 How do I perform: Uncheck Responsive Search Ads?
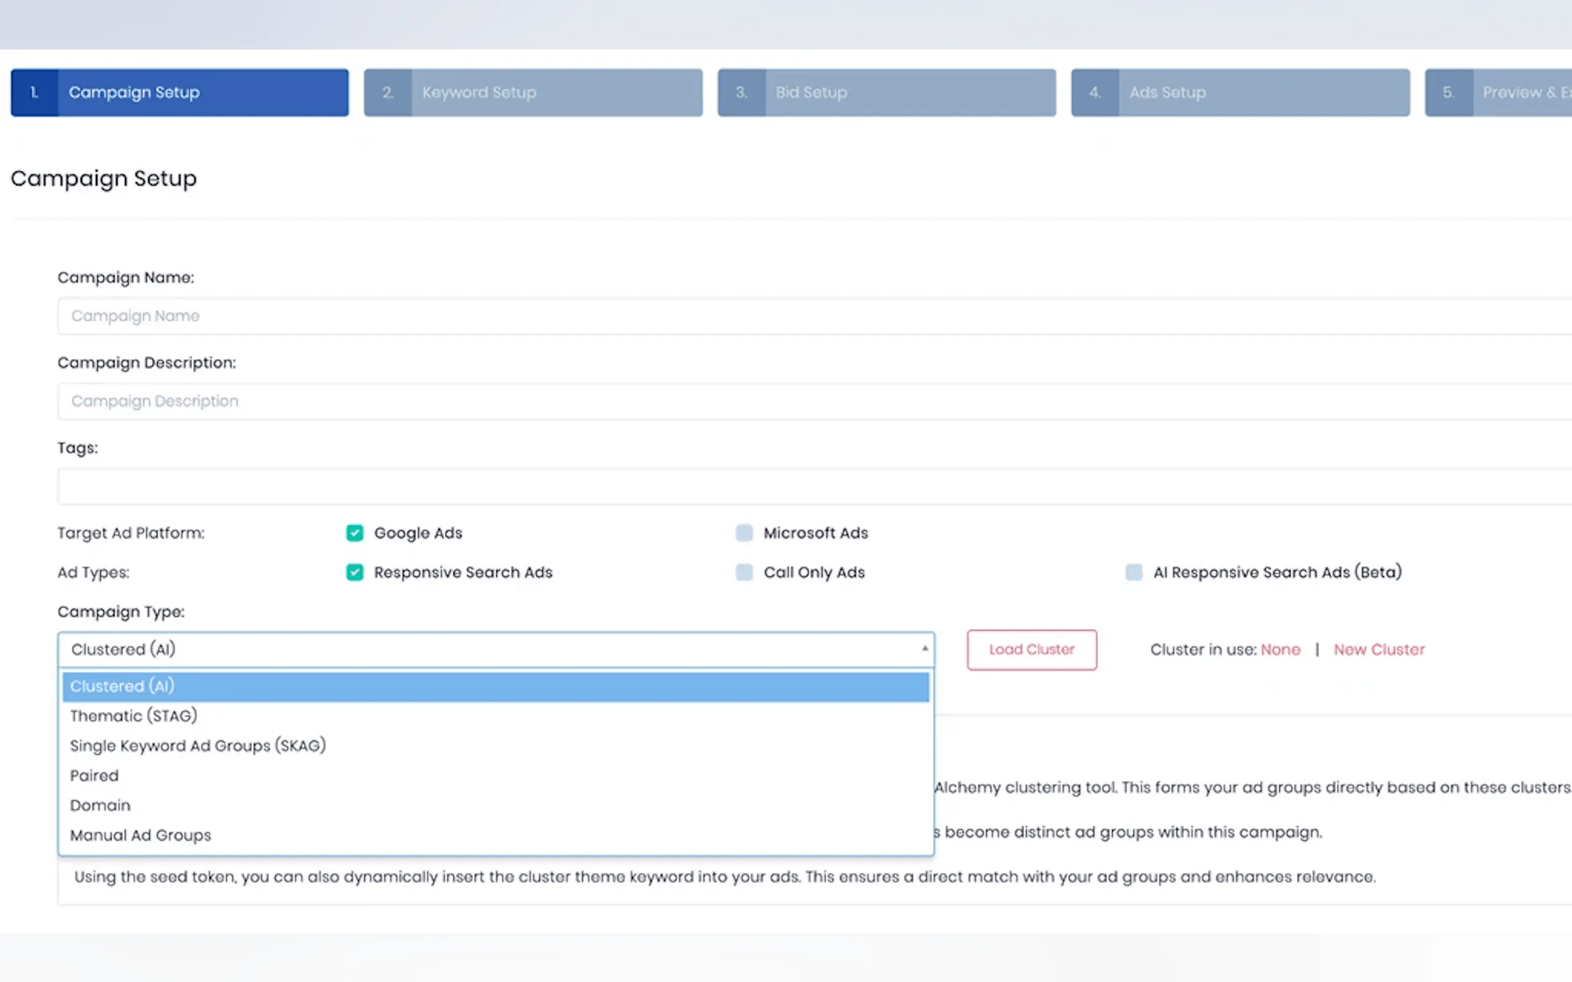354,572
